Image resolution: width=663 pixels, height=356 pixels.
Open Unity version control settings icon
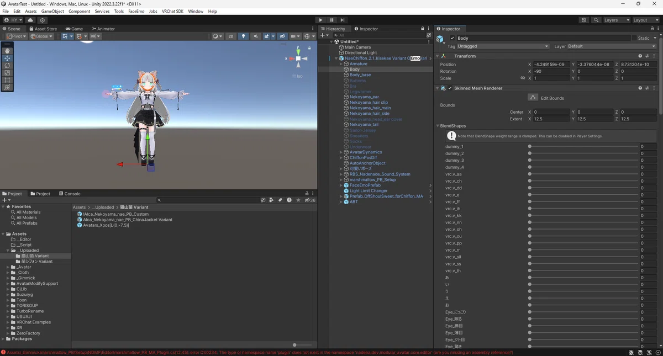coord(43,20)
